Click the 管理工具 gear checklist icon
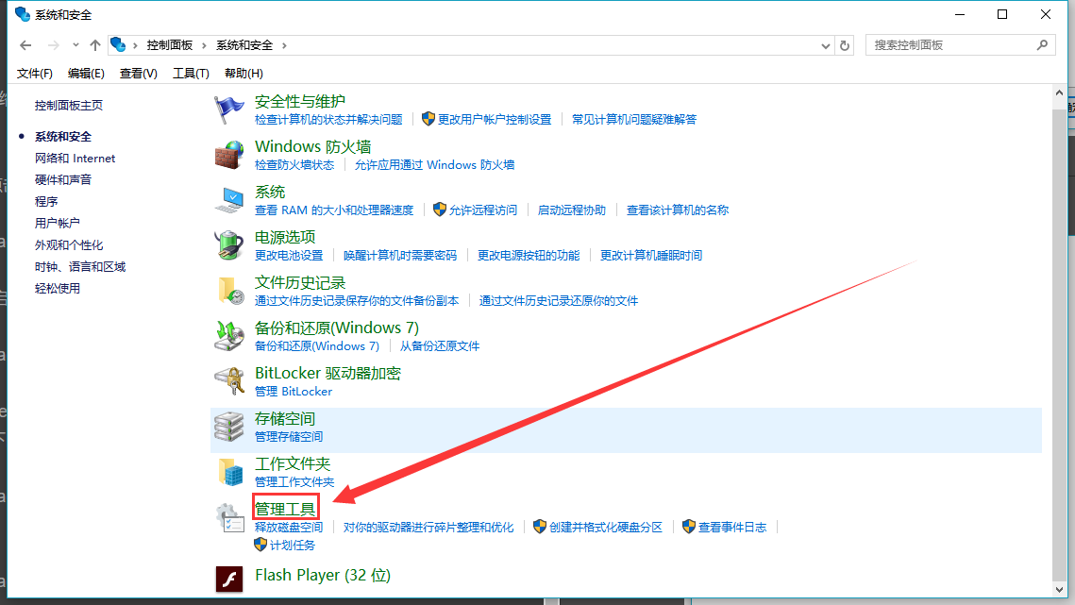 click(229, 518)
